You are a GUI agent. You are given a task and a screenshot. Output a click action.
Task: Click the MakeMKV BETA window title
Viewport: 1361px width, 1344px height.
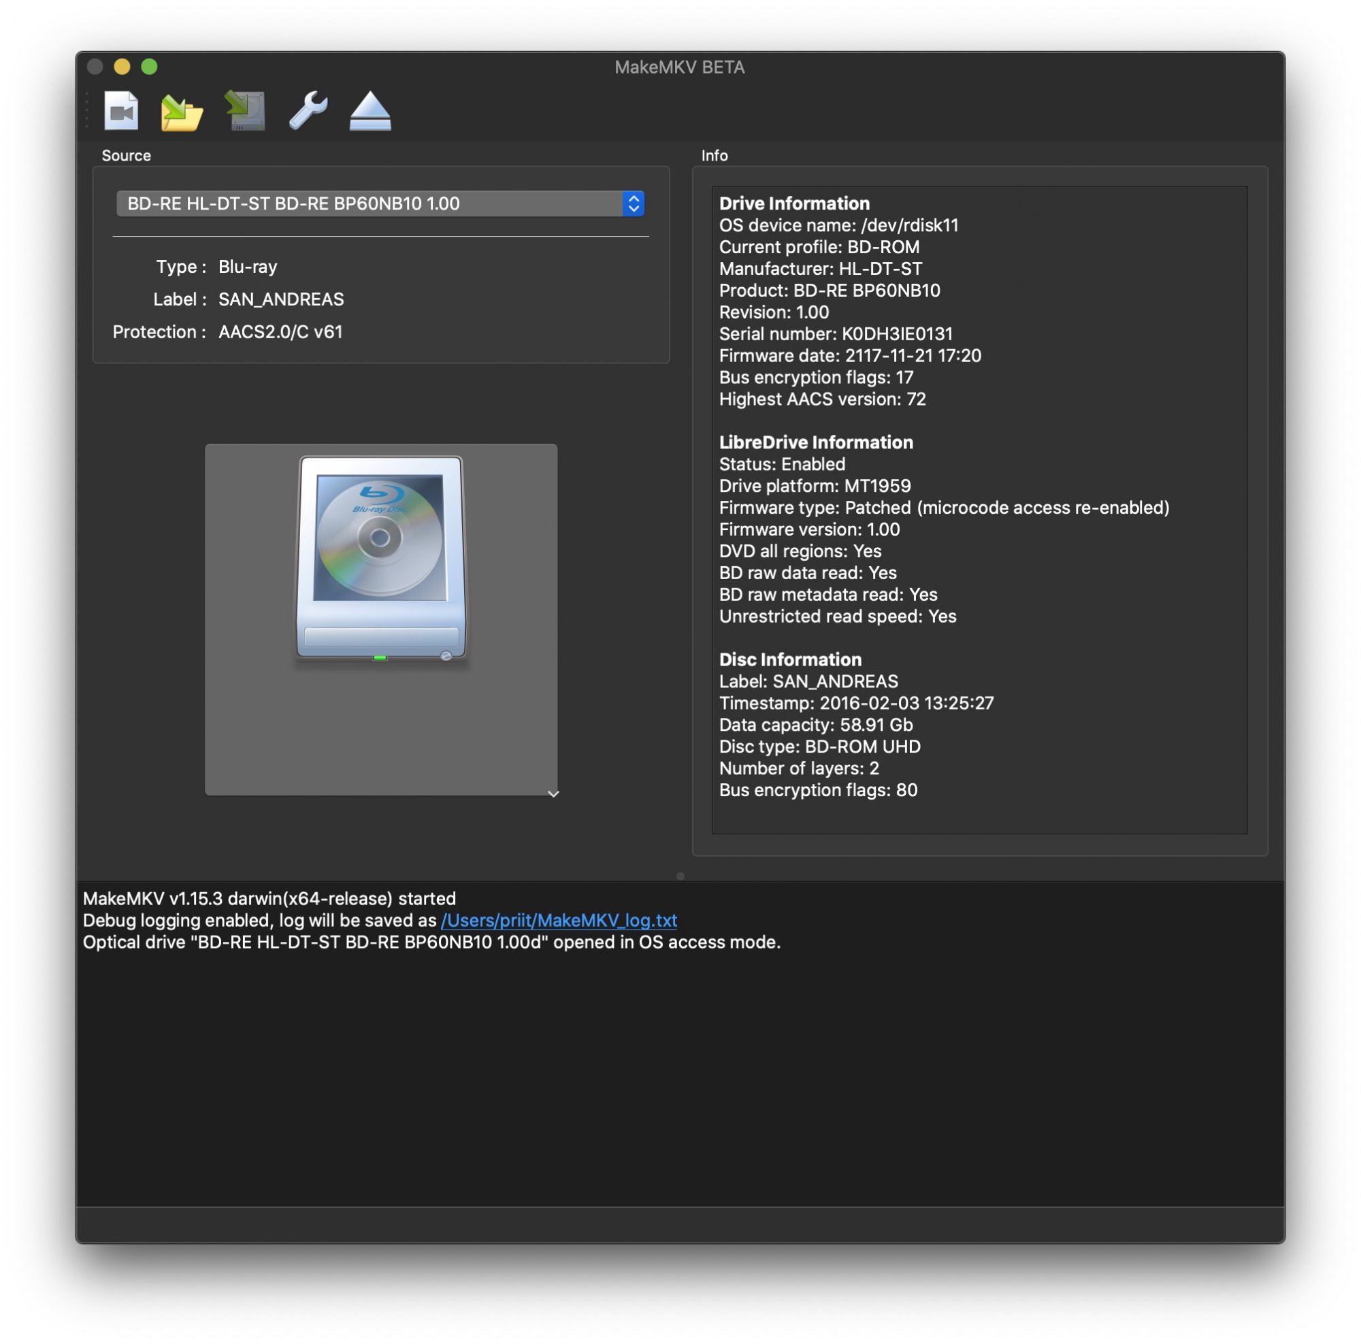coord(679,67)
